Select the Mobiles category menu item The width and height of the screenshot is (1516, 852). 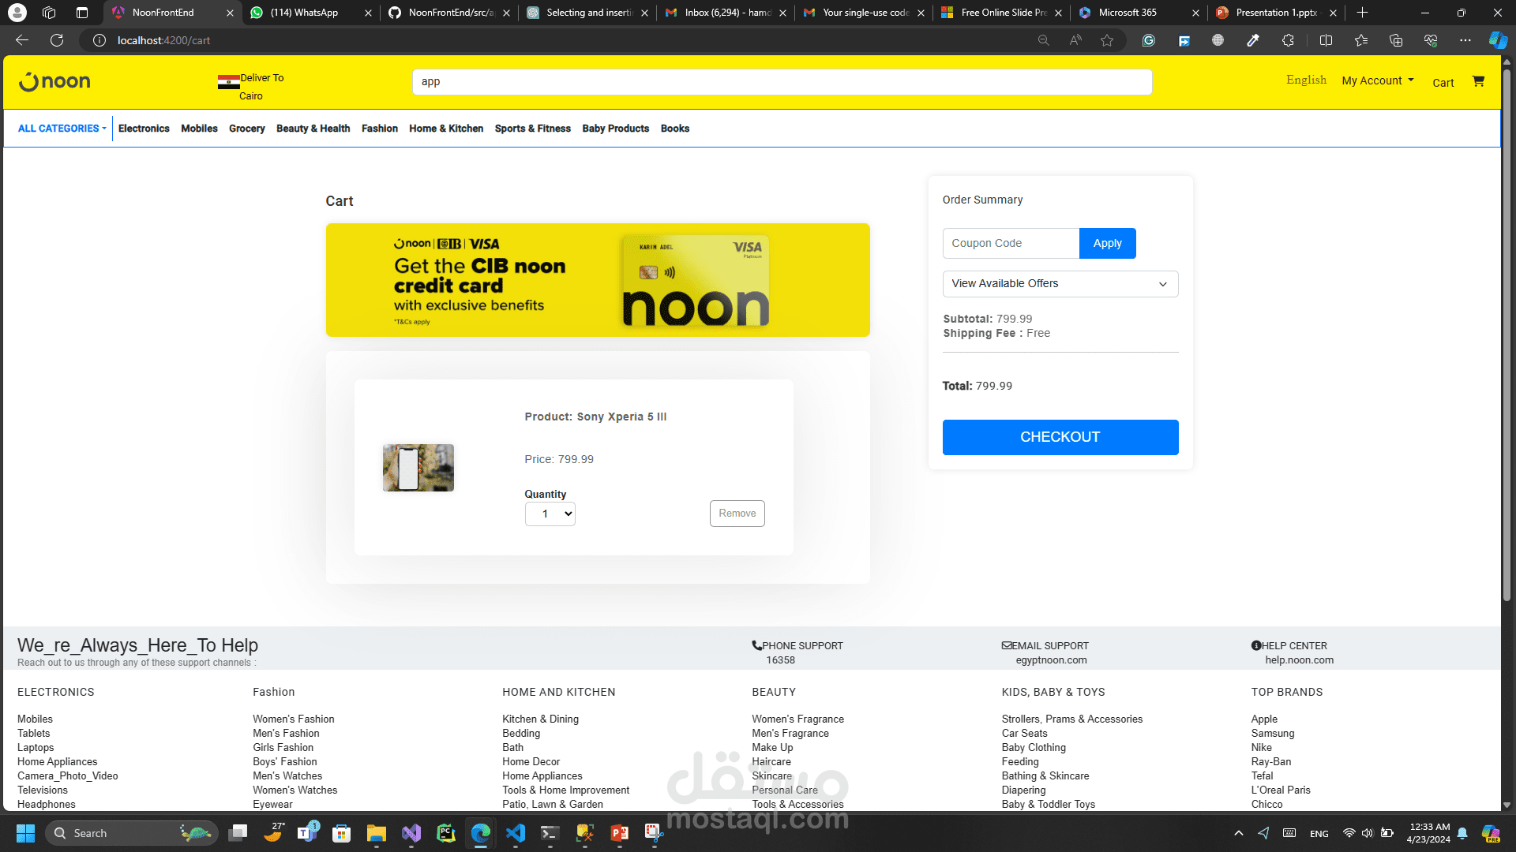pyautogui.click(x=199, y=129)
